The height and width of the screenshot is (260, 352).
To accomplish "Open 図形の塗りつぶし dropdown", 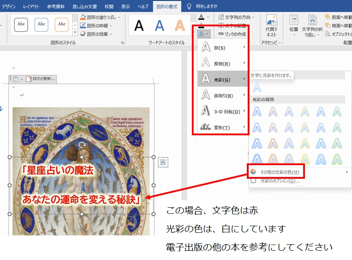I will [x=101, y=17].
